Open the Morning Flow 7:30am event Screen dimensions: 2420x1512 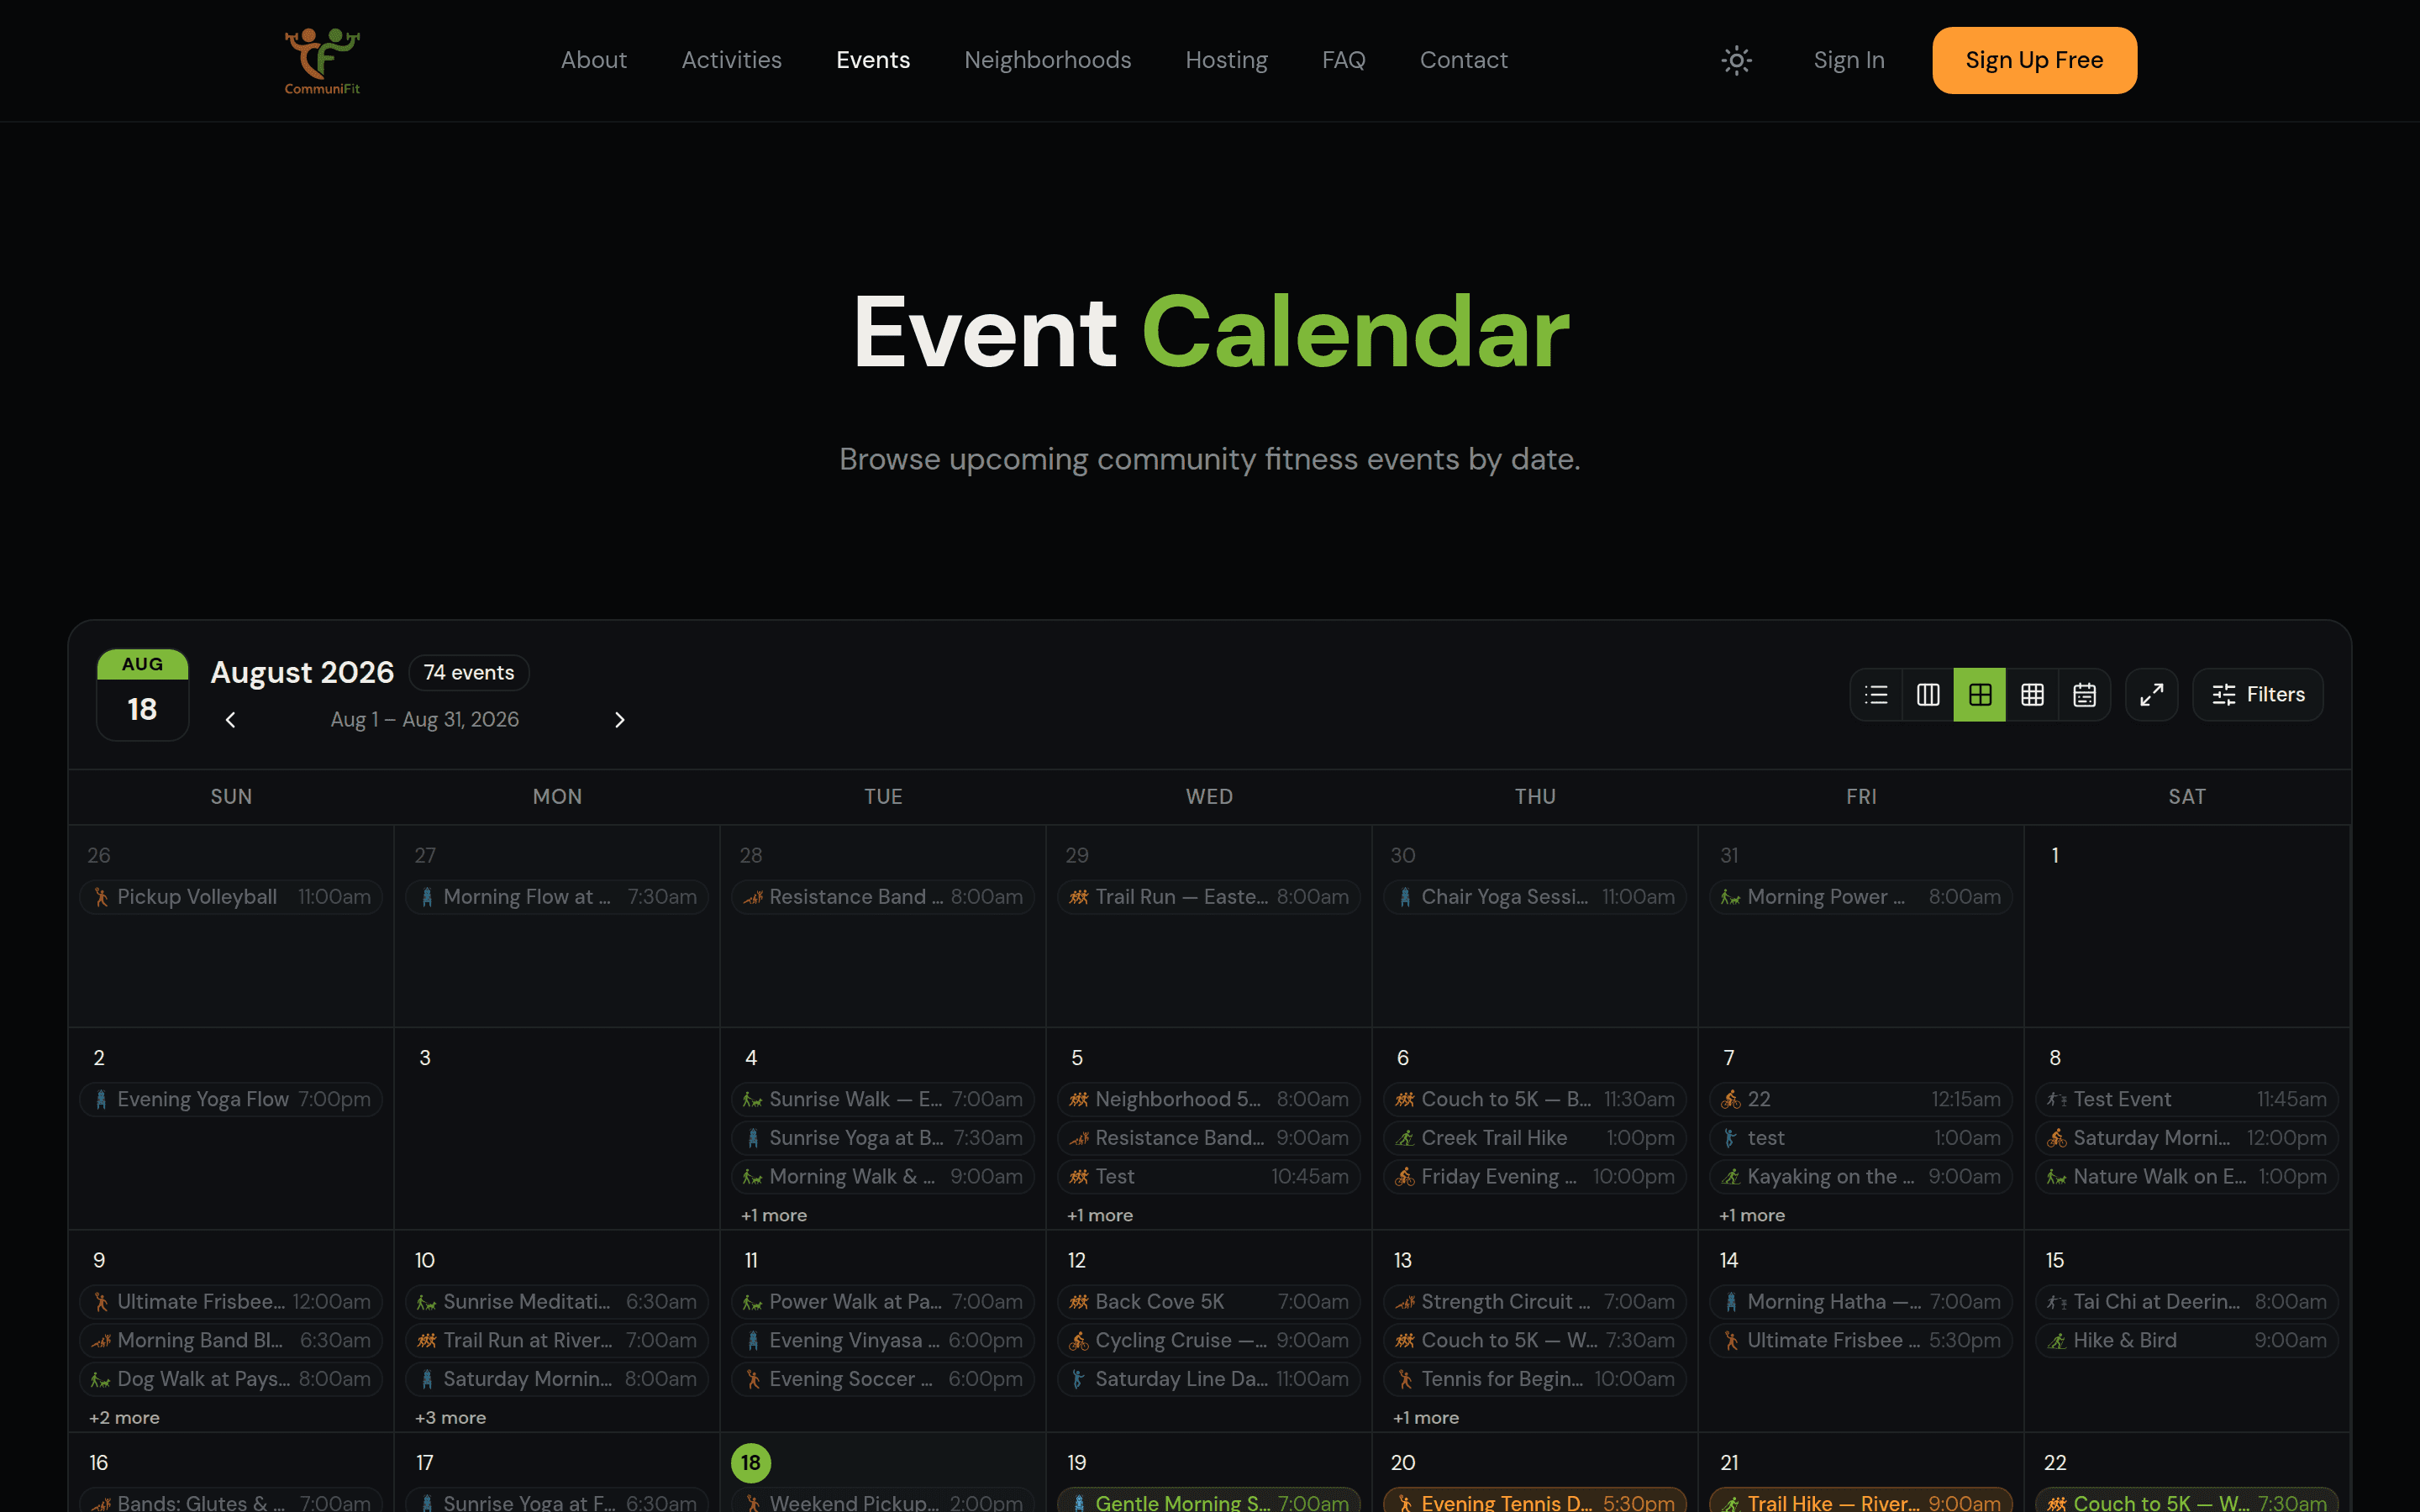coord(557,897)
